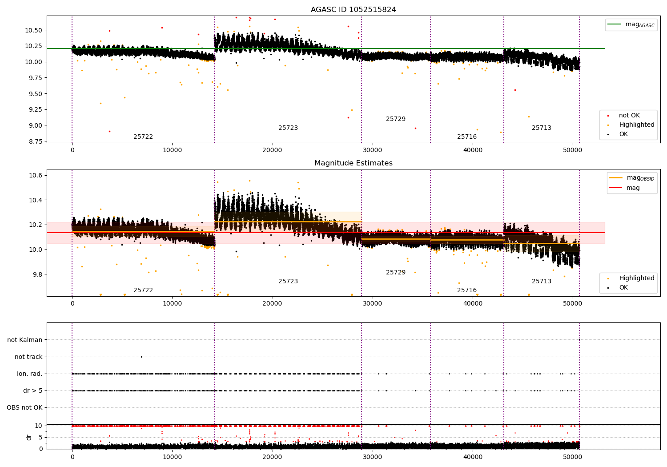Click OBSID label 25722 in the top plot
The height and width of the screenshot is (467, 667).
(143, 137)
